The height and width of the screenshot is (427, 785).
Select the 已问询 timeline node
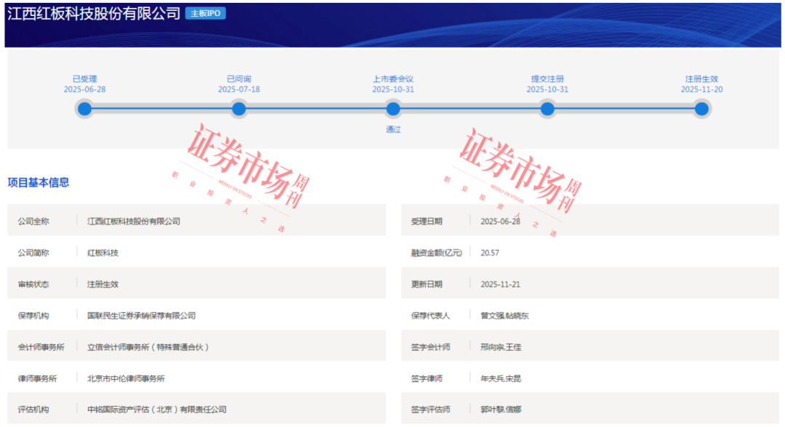(239, 108)
